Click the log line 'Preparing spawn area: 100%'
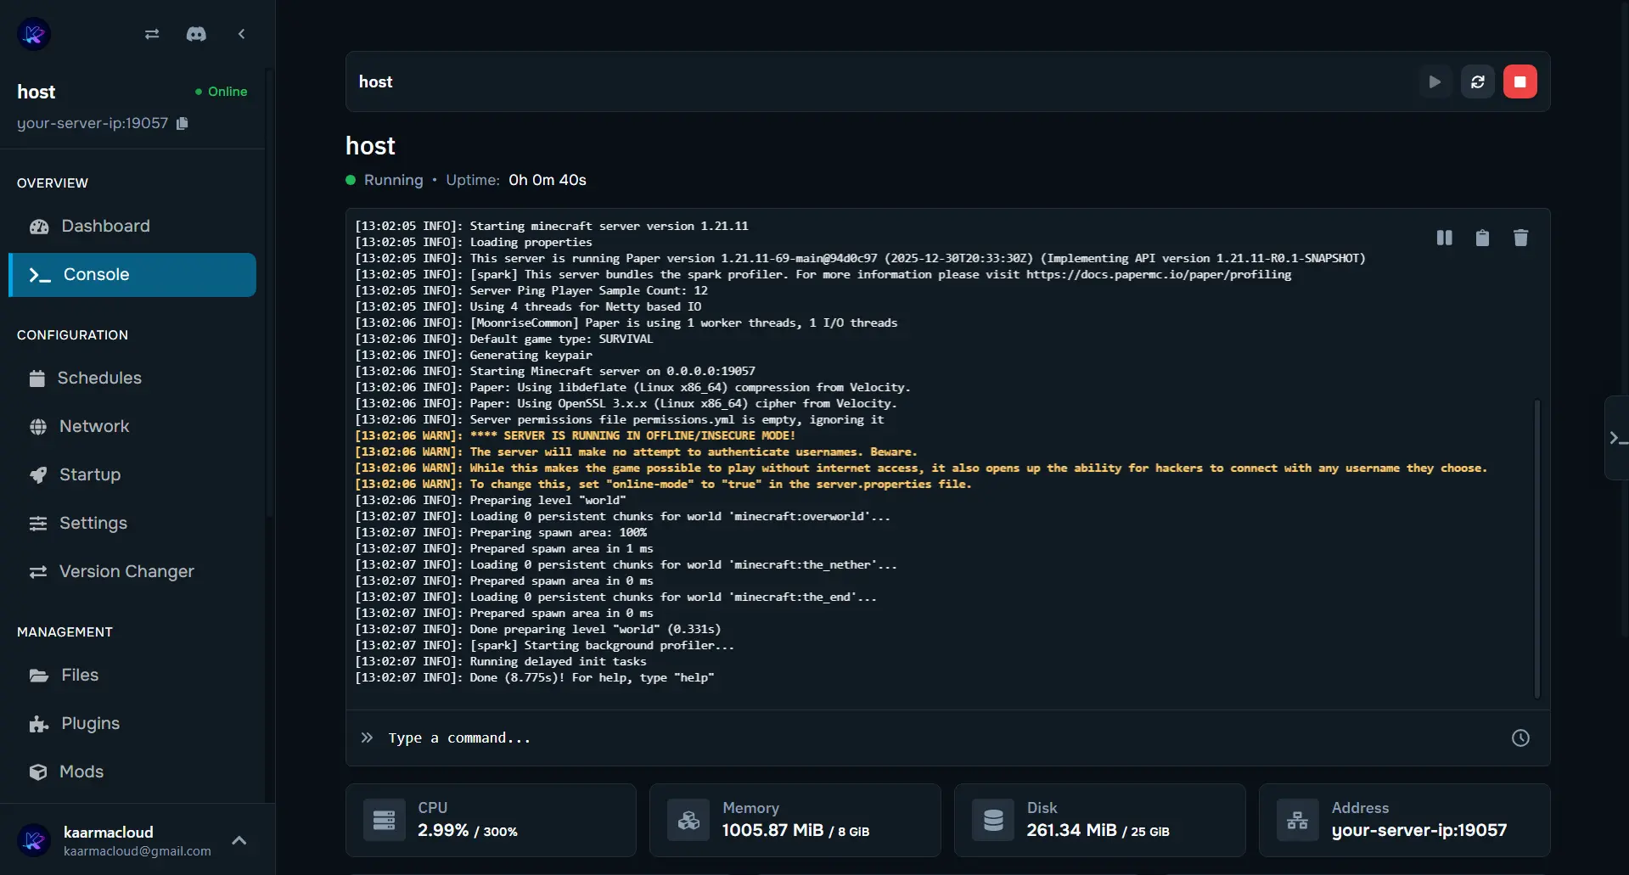1629x875 pixels. click(x=501, y=532)
